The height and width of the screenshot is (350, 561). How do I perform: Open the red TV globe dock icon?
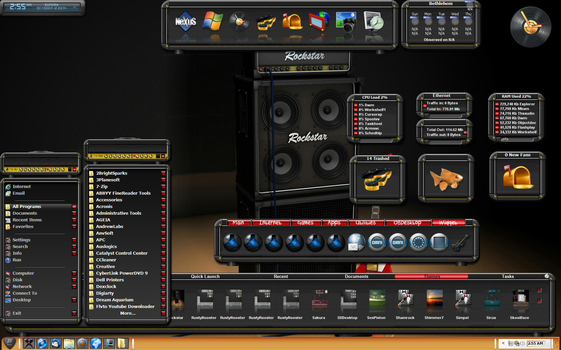click(319, 21)
